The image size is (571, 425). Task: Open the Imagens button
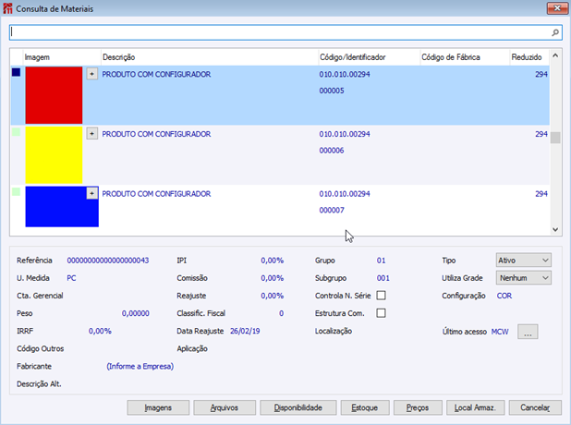click(158, 407)
